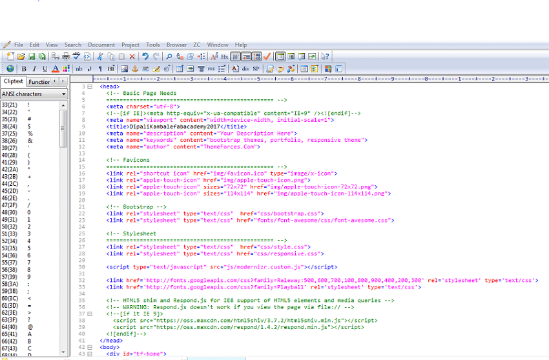Insert a PRE tag
The image size is (549, 360).
coord(211,68)
